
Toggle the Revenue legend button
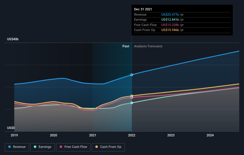point(17,147)
